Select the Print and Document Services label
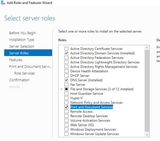 pyautogui.click(x=92, y=107)
